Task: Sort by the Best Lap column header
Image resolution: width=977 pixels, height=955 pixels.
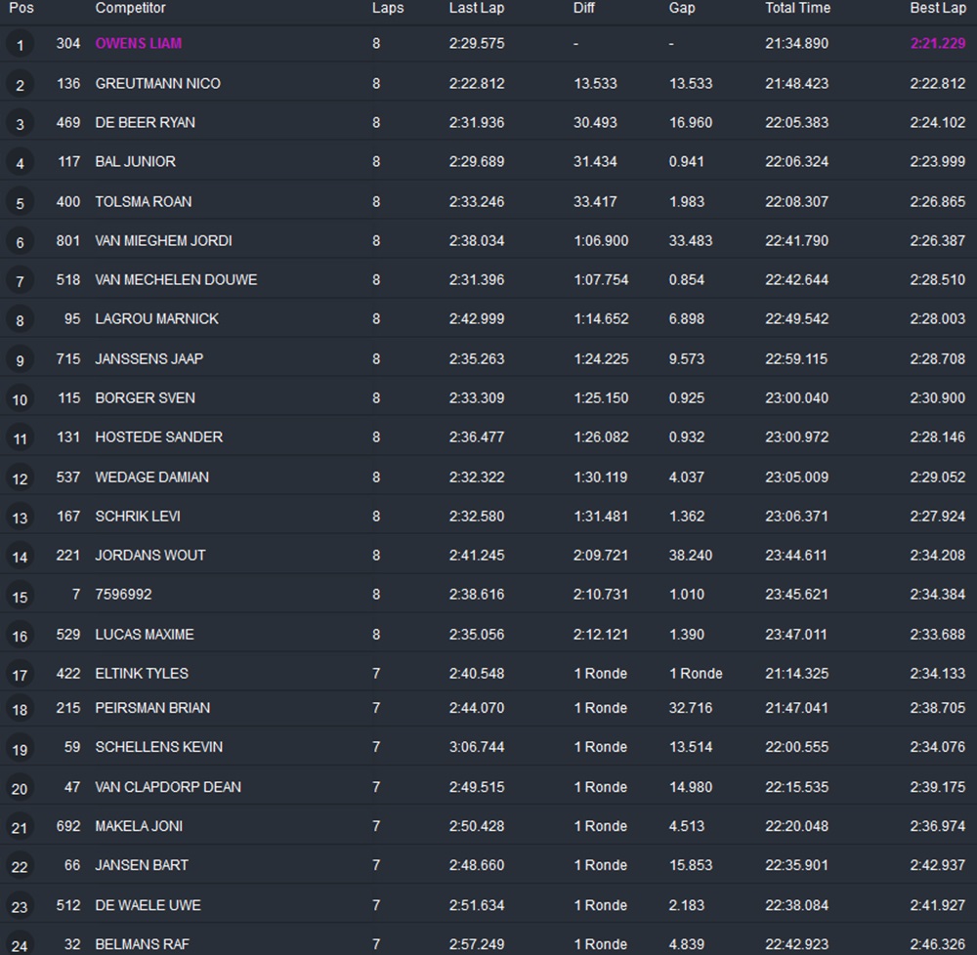Action: tap(937, 8)
